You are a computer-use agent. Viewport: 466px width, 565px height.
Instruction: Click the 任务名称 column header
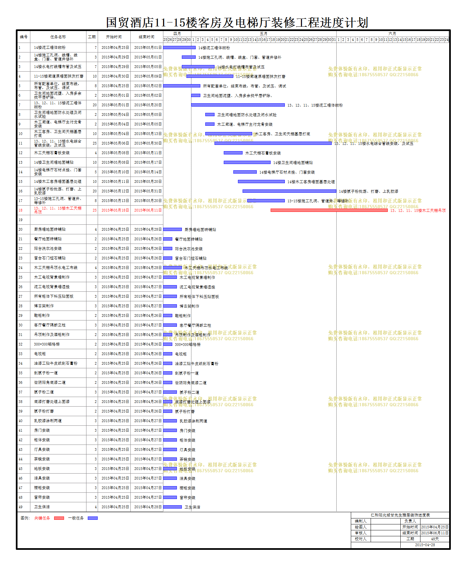coord(58,37)
